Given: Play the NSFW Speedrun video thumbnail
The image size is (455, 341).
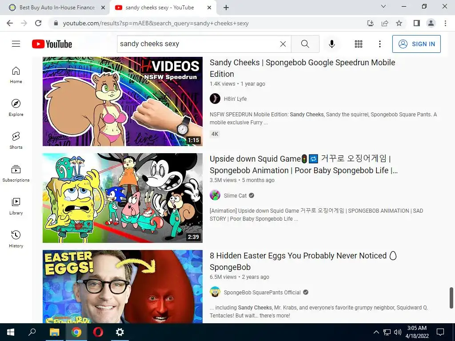Looking at the screenshot, I should pyautogui.click(x=123, y=101).
